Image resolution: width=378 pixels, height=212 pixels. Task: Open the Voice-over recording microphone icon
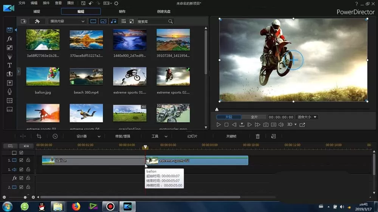[9, 92]
